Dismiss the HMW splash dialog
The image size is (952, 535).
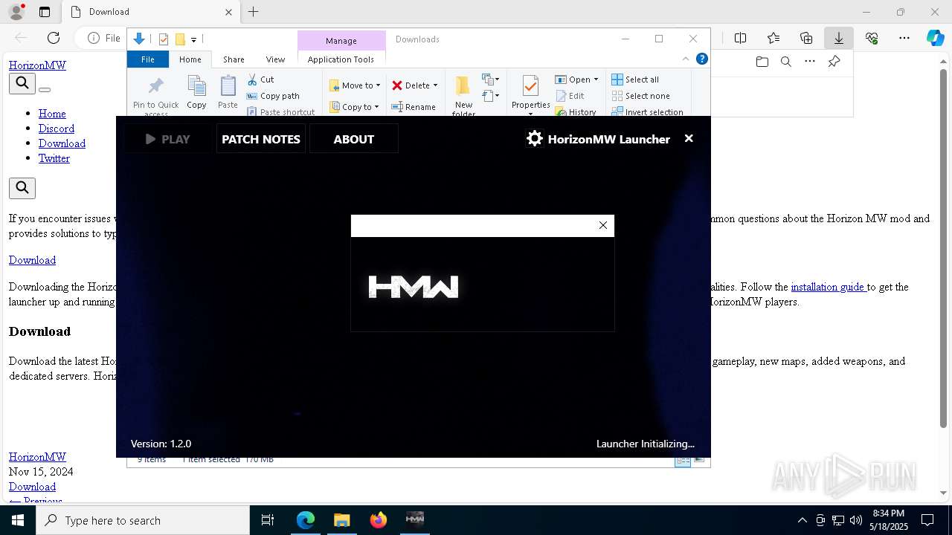[x=603, y=225]
